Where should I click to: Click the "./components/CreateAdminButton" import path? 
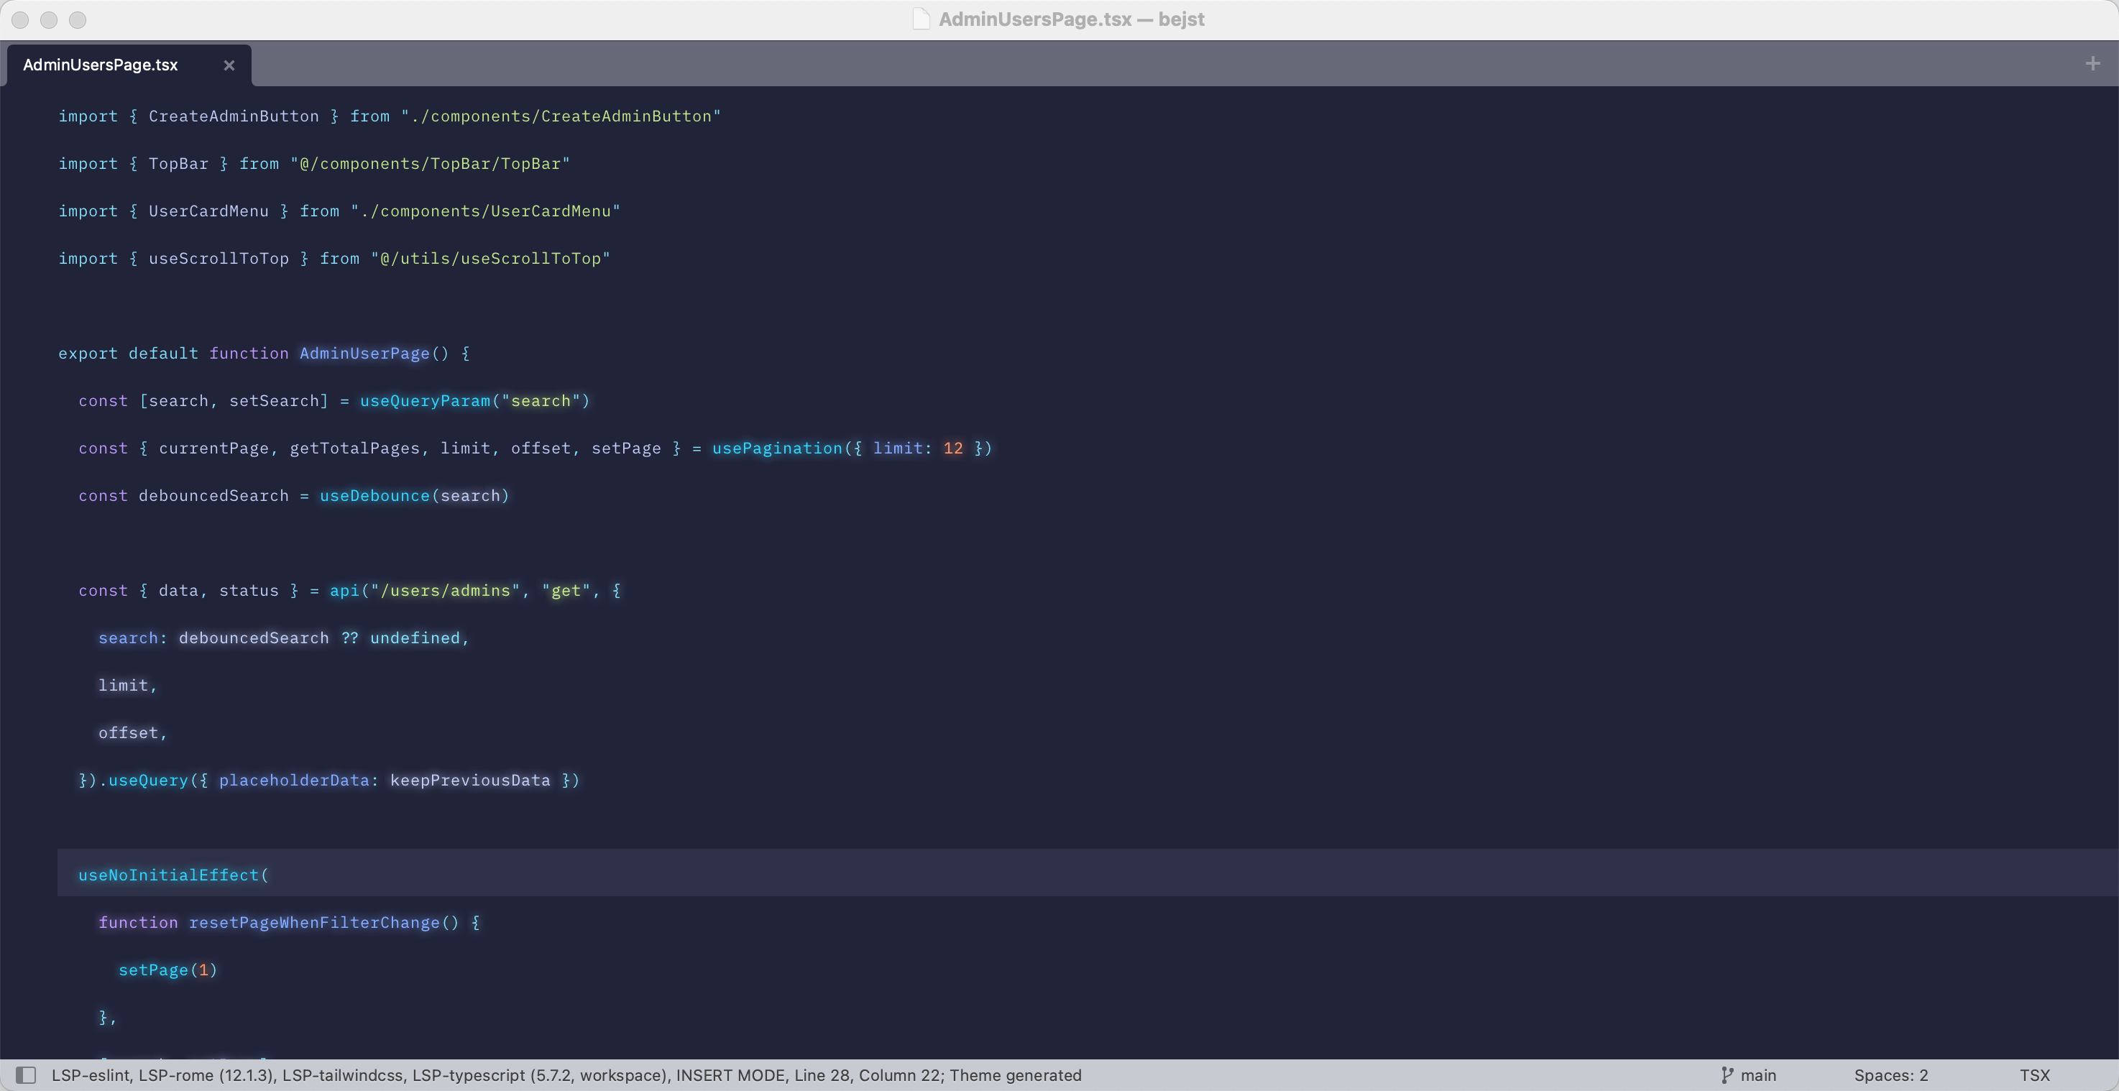point(560,116)
